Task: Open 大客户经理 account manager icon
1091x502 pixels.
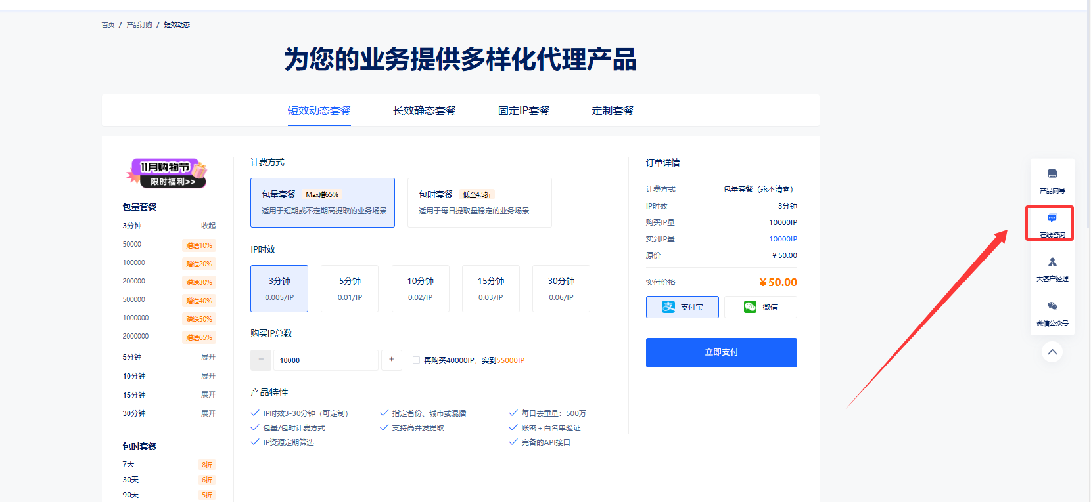Action: [x=1052, y=262]
